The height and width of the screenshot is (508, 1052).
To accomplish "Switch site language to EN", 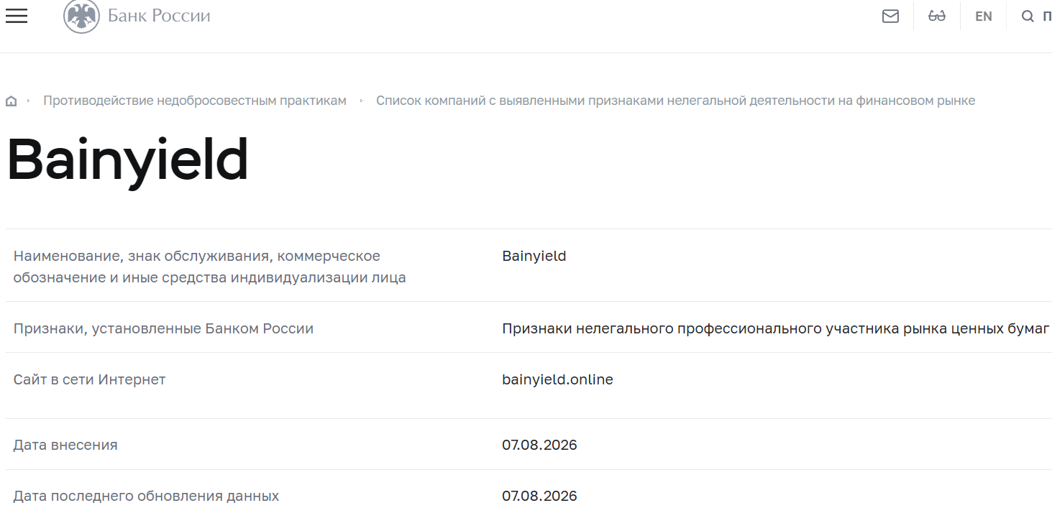I will point(983,17).
